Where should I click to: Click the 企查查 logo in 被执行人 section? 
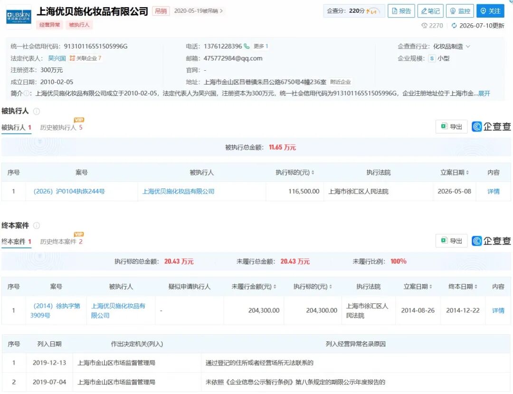(491, 127)
